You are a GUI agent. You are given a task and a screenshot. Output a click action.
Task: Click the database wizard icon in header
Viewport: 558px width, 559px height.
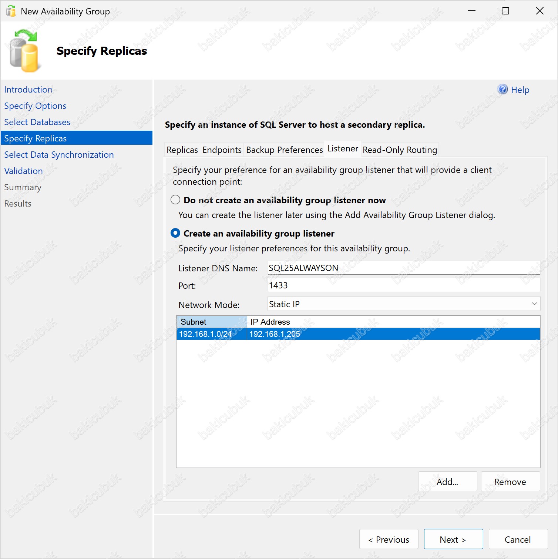coord(24,51)
